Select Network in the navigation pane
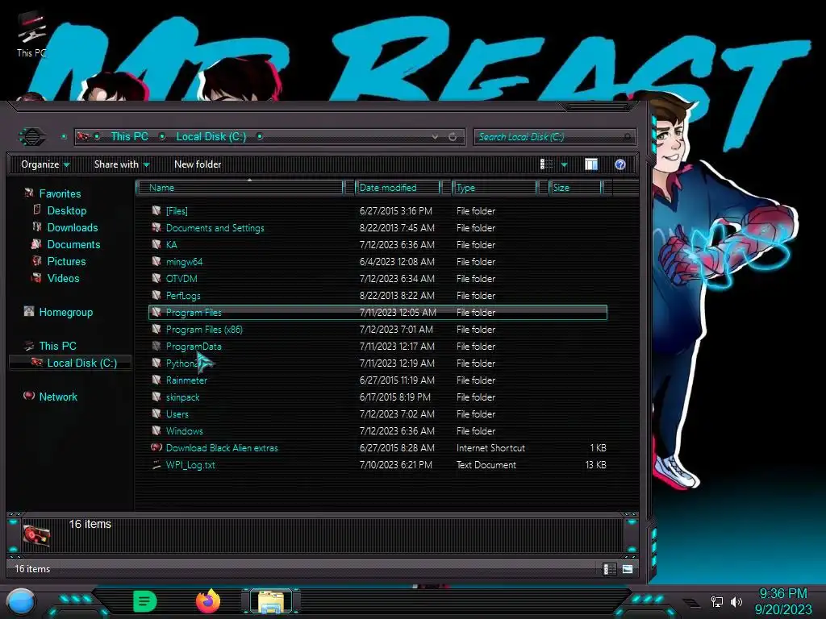Screen dimensions: 826x619 pyautogui.click(x=58, y=397)
